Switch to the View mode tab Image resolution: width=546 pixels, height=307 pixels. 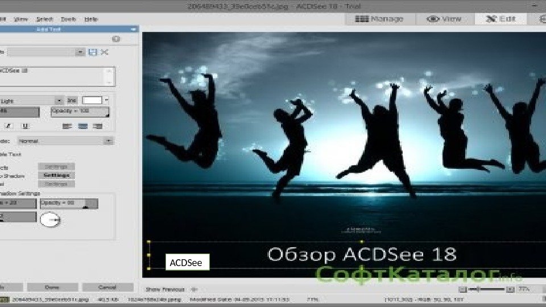pos(445,19)
